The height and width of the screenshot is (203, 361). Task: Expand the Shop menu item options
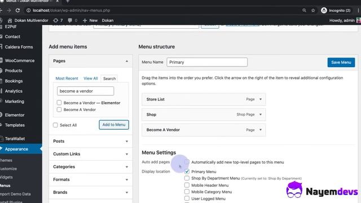(261, 114)
